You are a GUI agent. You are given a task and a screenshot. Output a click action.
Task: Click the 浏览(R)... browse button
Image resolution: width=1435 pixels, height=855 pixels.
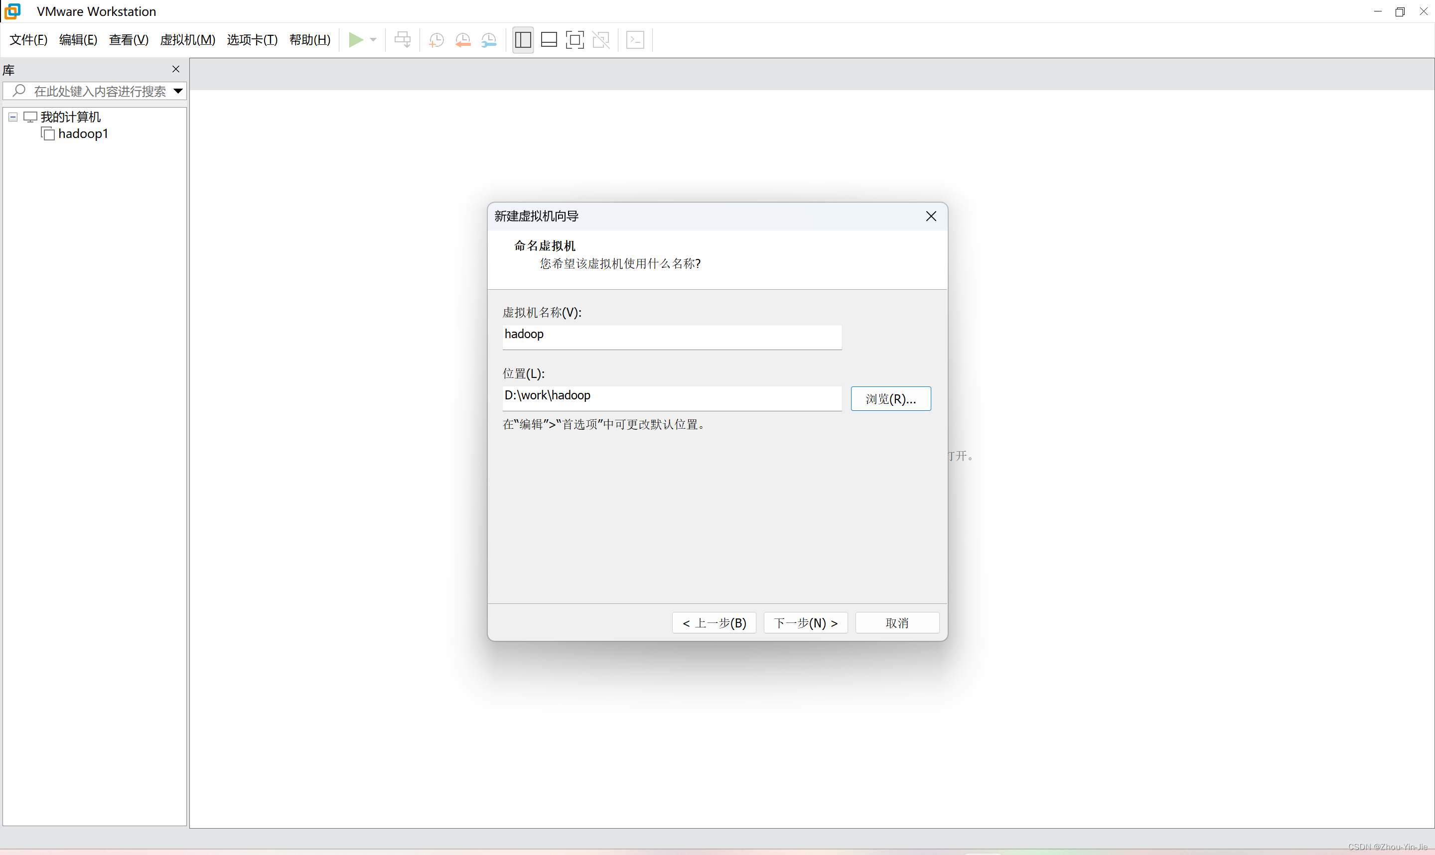[890, 399]
